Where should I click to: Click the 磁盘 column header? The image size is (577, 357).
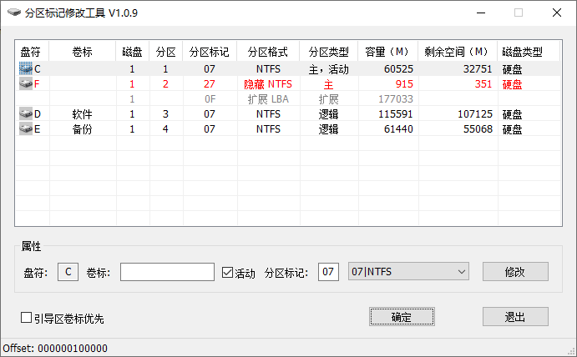pos(133,52)
